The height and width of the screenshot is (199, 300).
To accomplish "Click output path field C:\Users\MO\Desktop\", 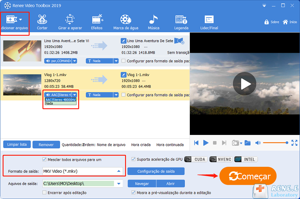I will 79,184.
